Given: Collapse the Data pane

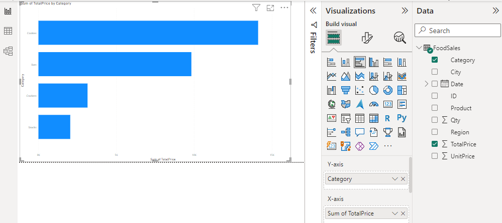Looking at the screenshot, I should tap(495, 11).
